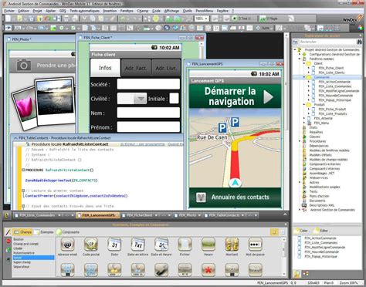Image resolution: width=366 pixels, height=287 pixels.
Task: Click the binoculars search icon in explorer
Action: [x=359, y=42]
